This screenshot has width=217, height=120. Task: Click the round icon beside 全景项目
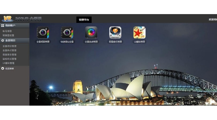(x=3, y=40)
